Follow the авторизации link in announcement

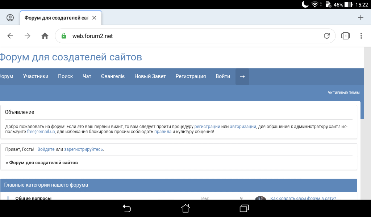(243, 127)
